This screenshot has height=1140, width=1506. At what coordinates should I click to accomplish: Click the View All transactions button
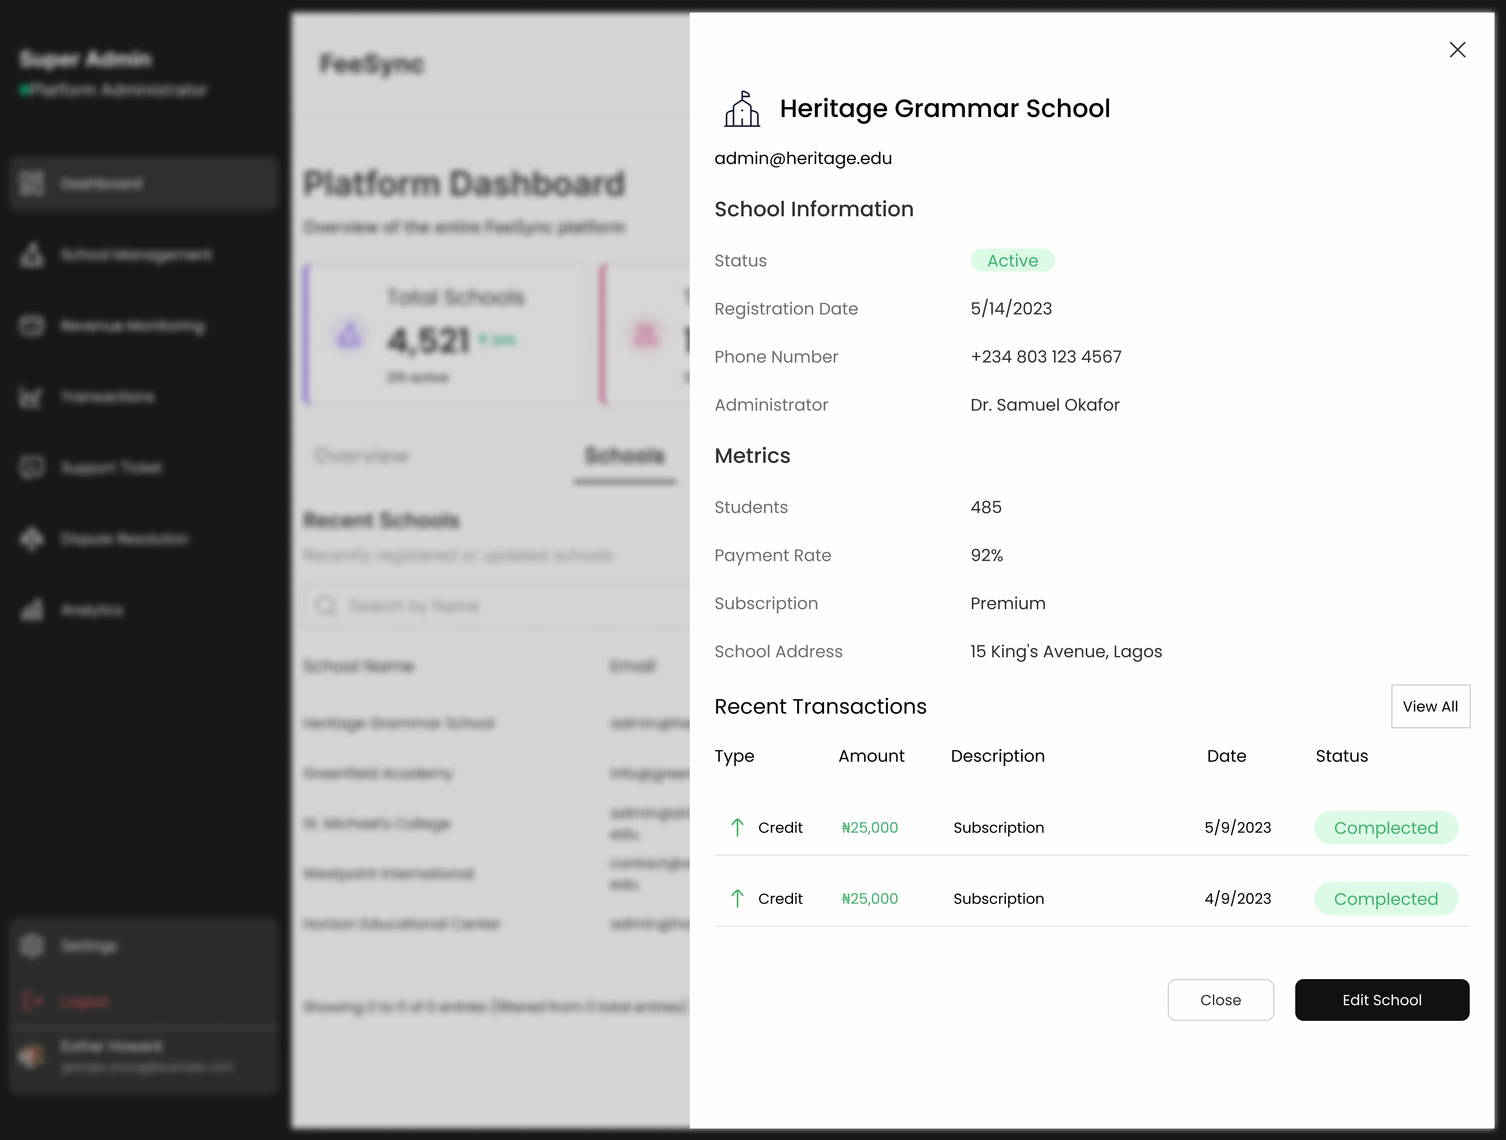[1430, 706]
